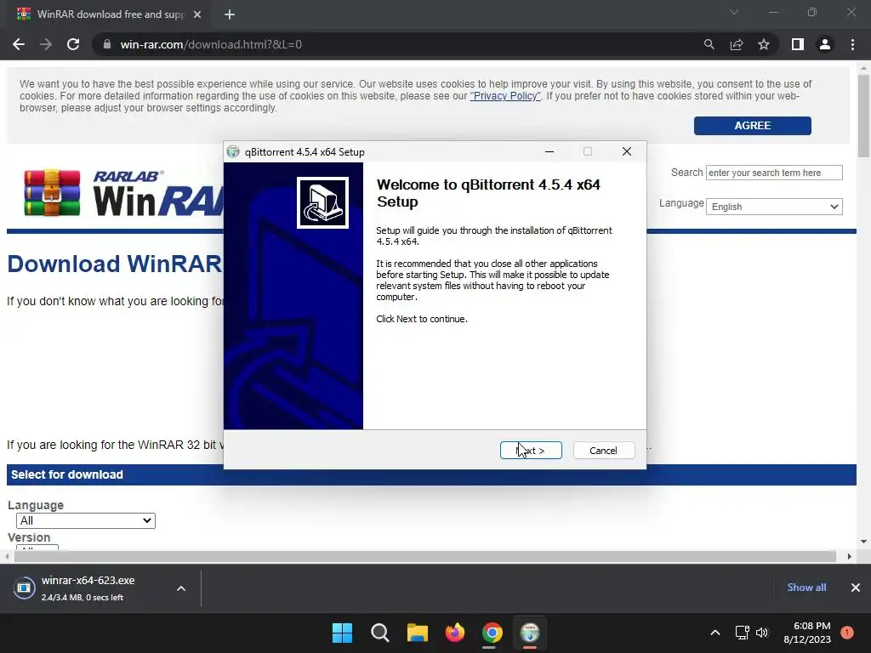871x653 pixels.
Task: Open the Privacy Policy link
Action: (505, 96)
